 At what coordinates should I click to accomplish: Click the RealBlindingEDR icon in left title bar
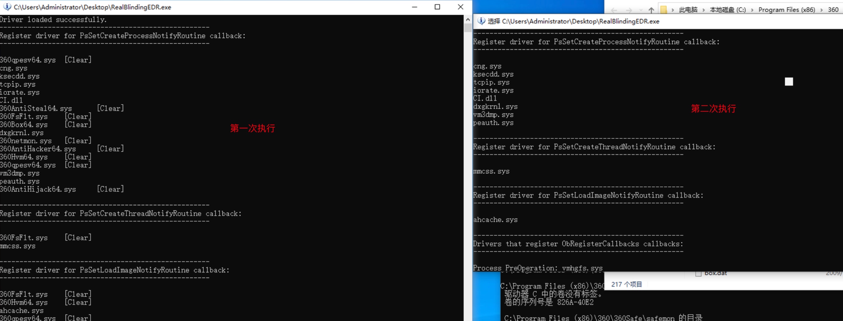tap(7, 7)
